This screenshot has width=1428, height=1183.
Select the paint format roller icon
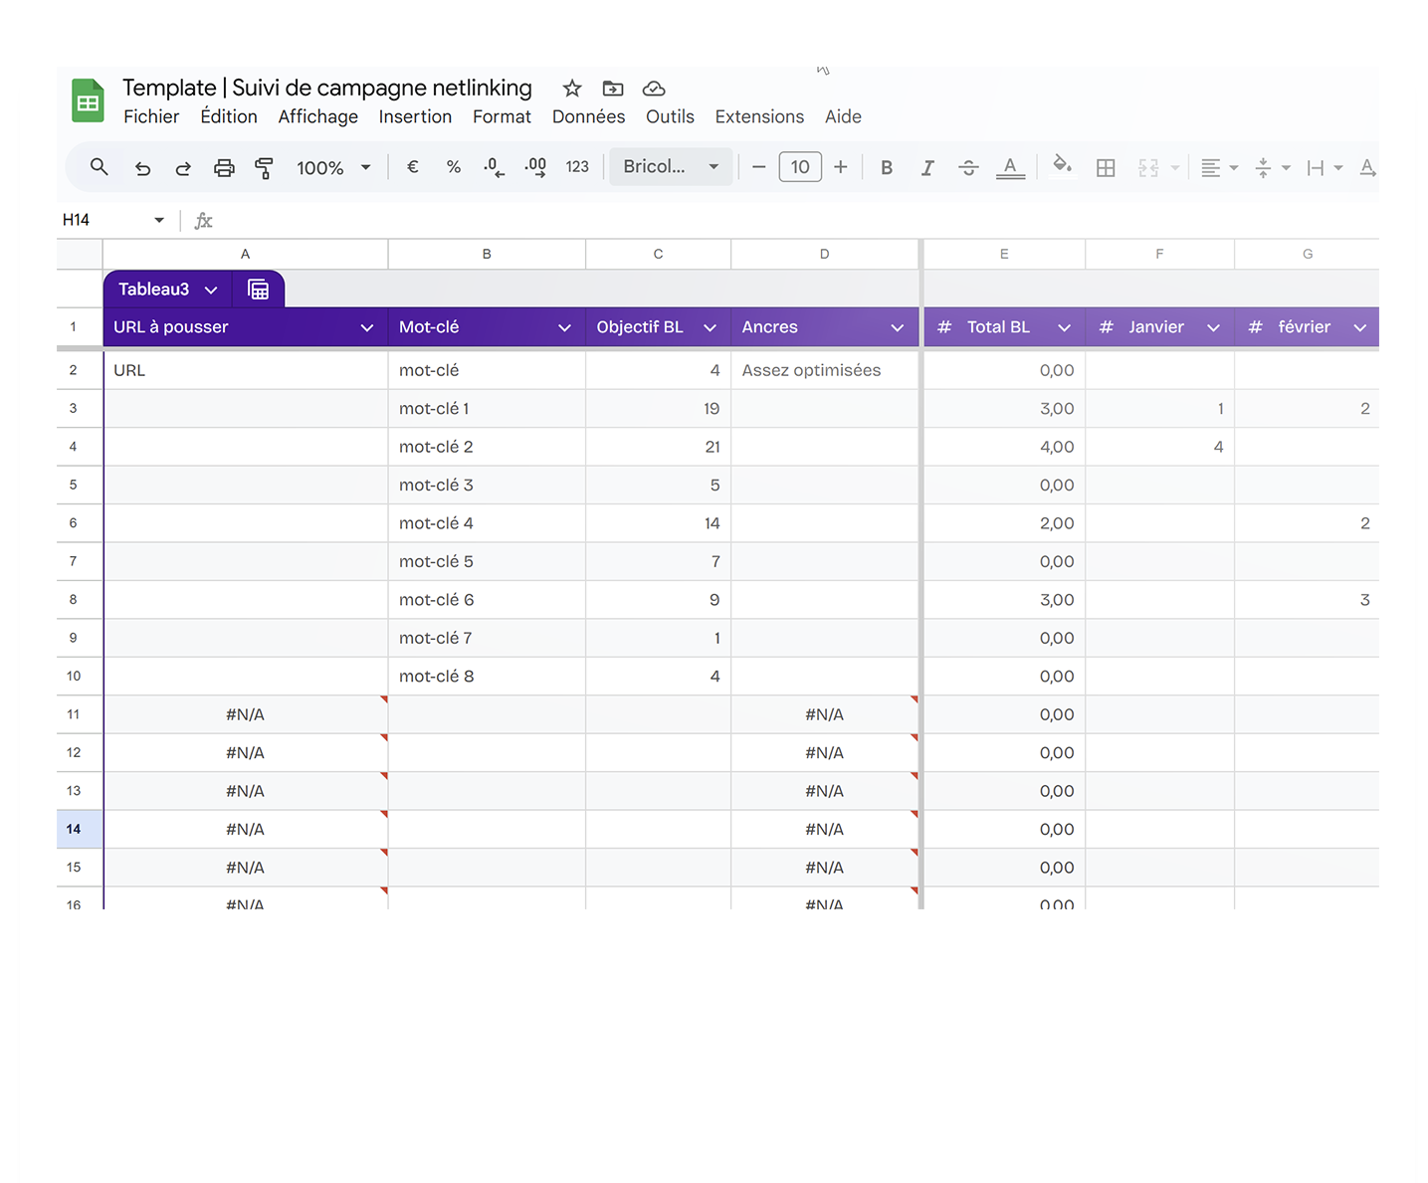tap(264, 168)
